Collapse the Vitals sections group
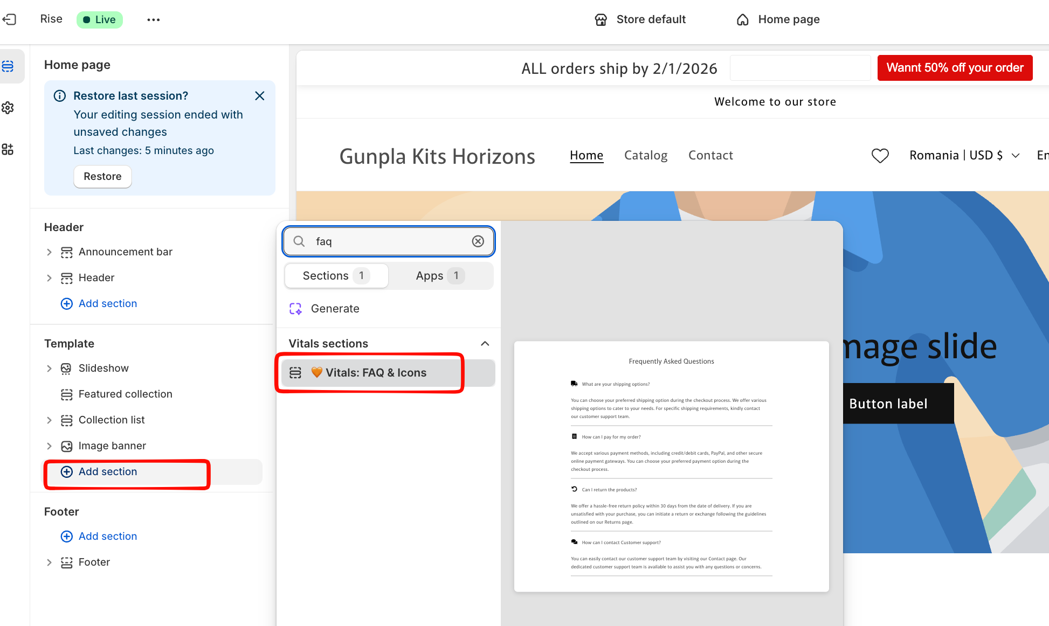Image resolution: width=1049 pixels, height=626 pixels. click(485, 344)
